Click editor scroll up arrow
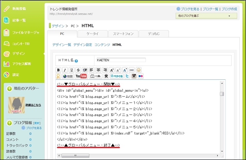246x160 pixels. coord(222,83)
